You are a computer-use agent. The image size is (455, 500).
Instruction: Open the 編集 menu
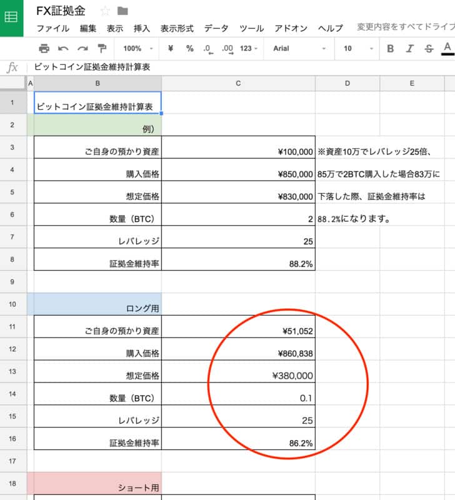point(88,28)
